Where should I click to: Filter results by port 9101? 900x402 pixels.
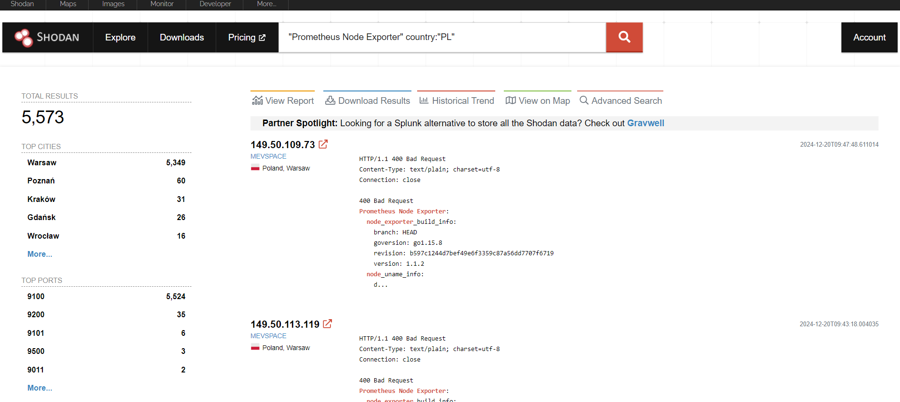coord(36,333)
